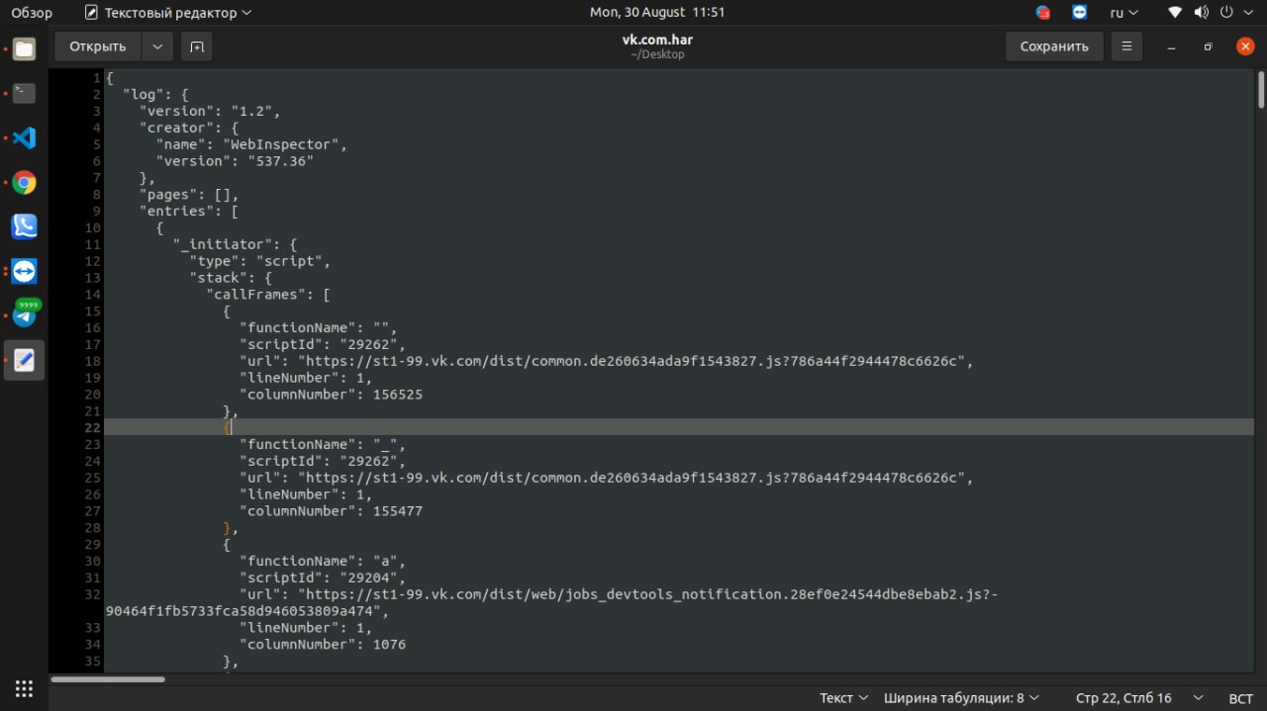Create a new document tab
Viewport: 1267px width, 711px height.
click(x=197, y=46)
